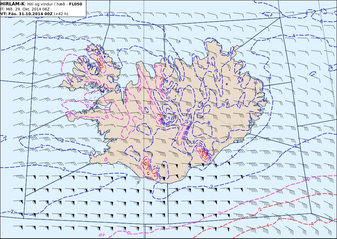Click the FL050 flight level label
Image resolution: width=337 pixels, height=239 pixels.
[x=75, y=4]
